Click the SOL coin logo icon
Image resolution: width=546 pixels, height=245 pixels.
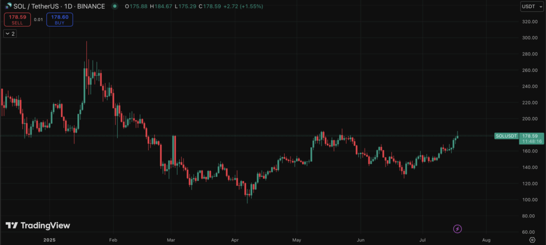coord(9,6)
